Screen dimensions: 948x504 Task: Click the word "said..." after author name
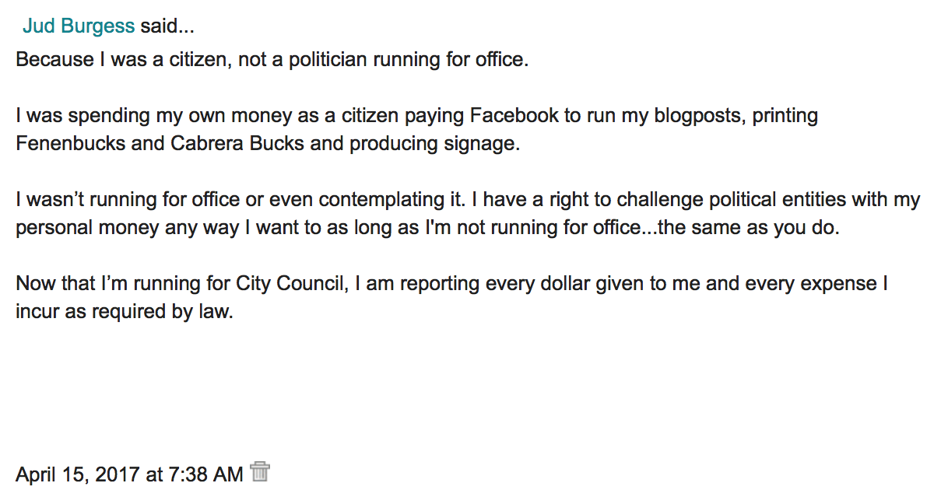coord(167,26)
